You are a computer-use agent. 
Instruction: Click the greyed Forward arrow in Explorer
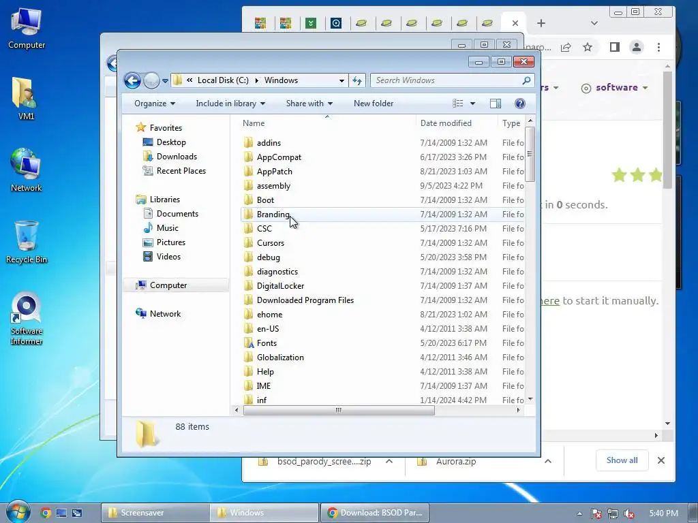coord(151,80)
